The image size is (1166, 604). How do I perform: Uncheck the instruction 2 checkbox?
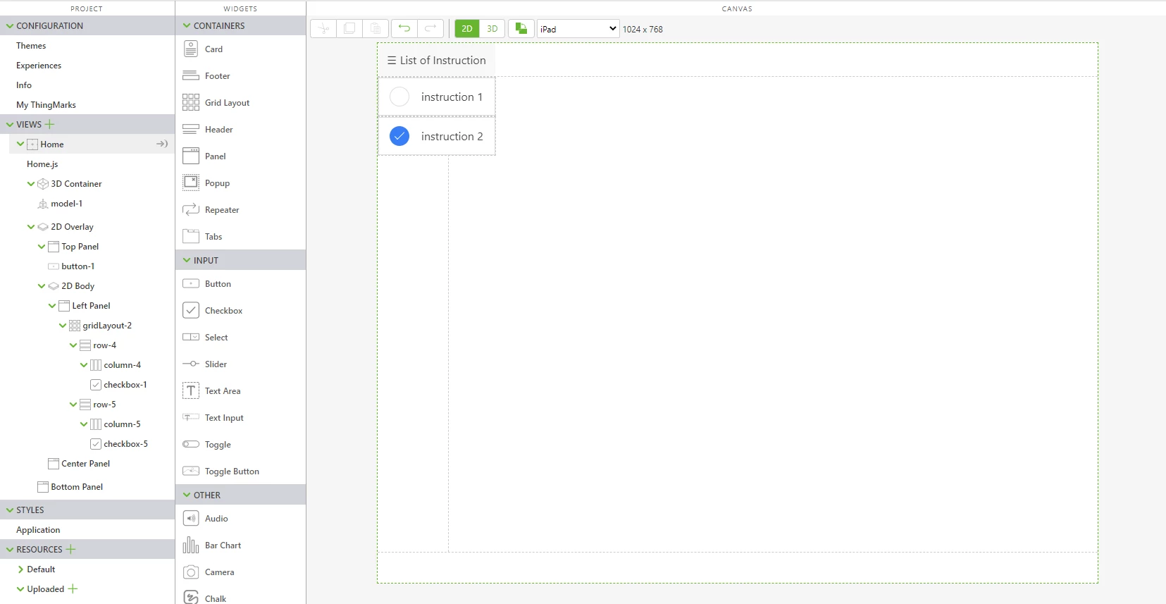pyautogui.click(x=399, y=136)
